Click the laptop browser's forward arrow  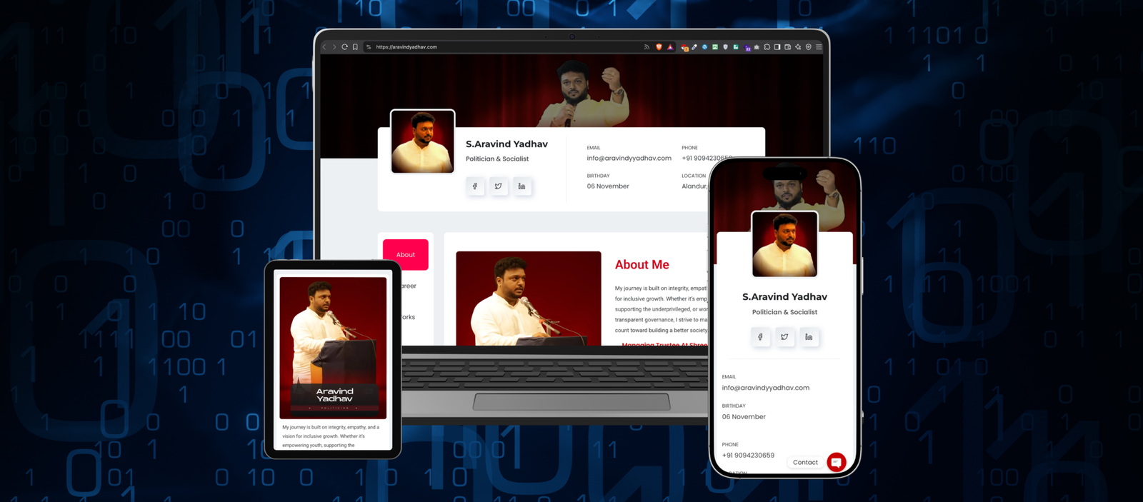pyautogui.click(x=334, y=47)
